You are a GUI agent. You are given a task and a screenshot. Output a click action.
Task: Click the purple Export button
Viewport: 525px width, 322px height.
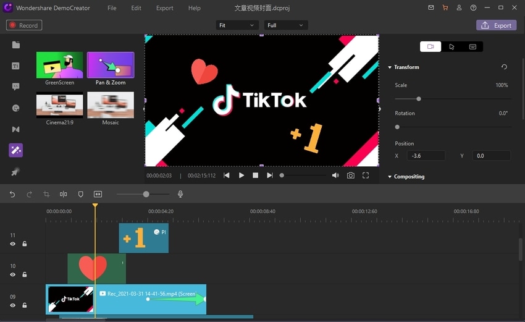coord(496,25)
